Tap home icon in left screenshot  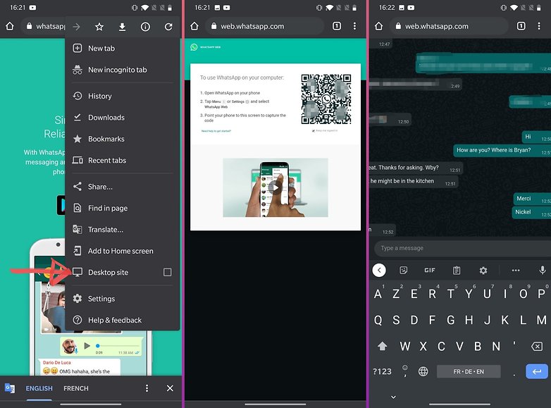coord(10,26)
